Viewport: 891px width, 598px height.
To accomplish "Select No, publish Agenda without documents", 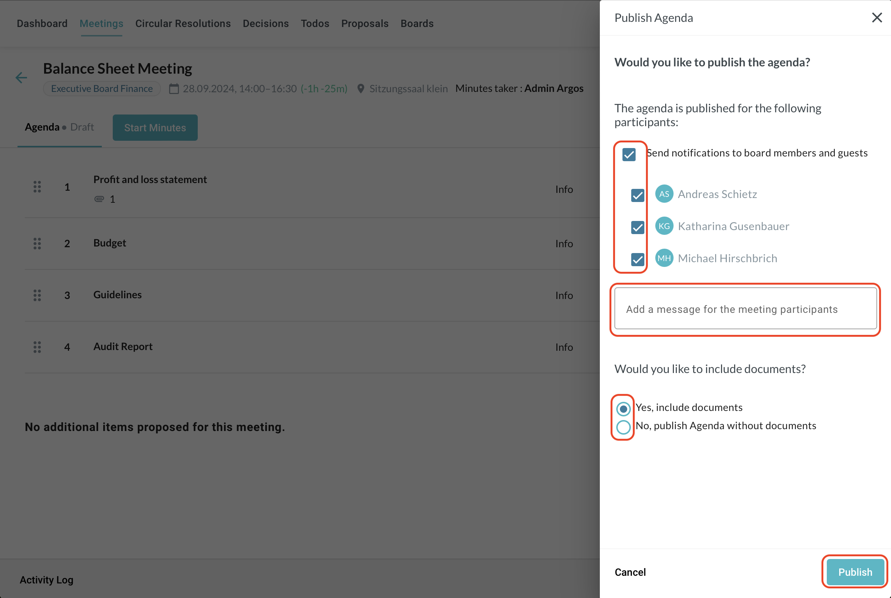I will (x=623, y=427).
